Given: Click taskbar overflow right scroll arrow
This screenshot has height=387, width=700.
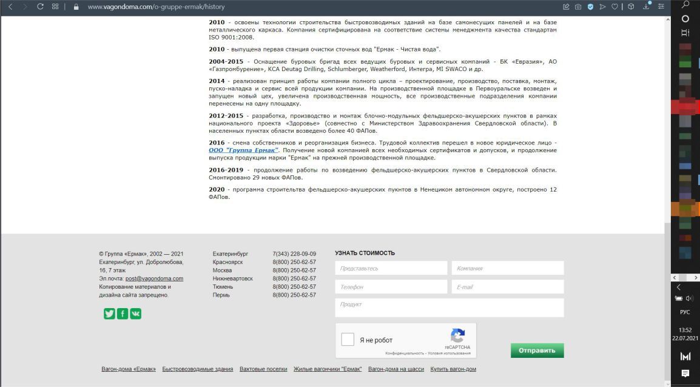Looking at the screenshot, I should [696, 278].
